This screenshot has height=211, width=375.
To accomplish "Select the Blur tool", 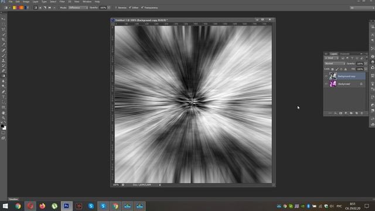I will [x=3, y=81].
